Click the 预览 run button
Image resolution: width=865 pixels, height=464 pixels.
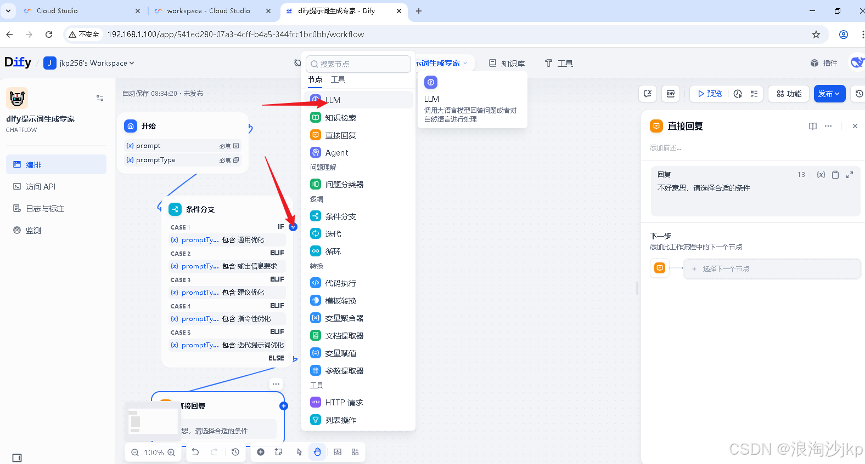click(x=710, y=94)
